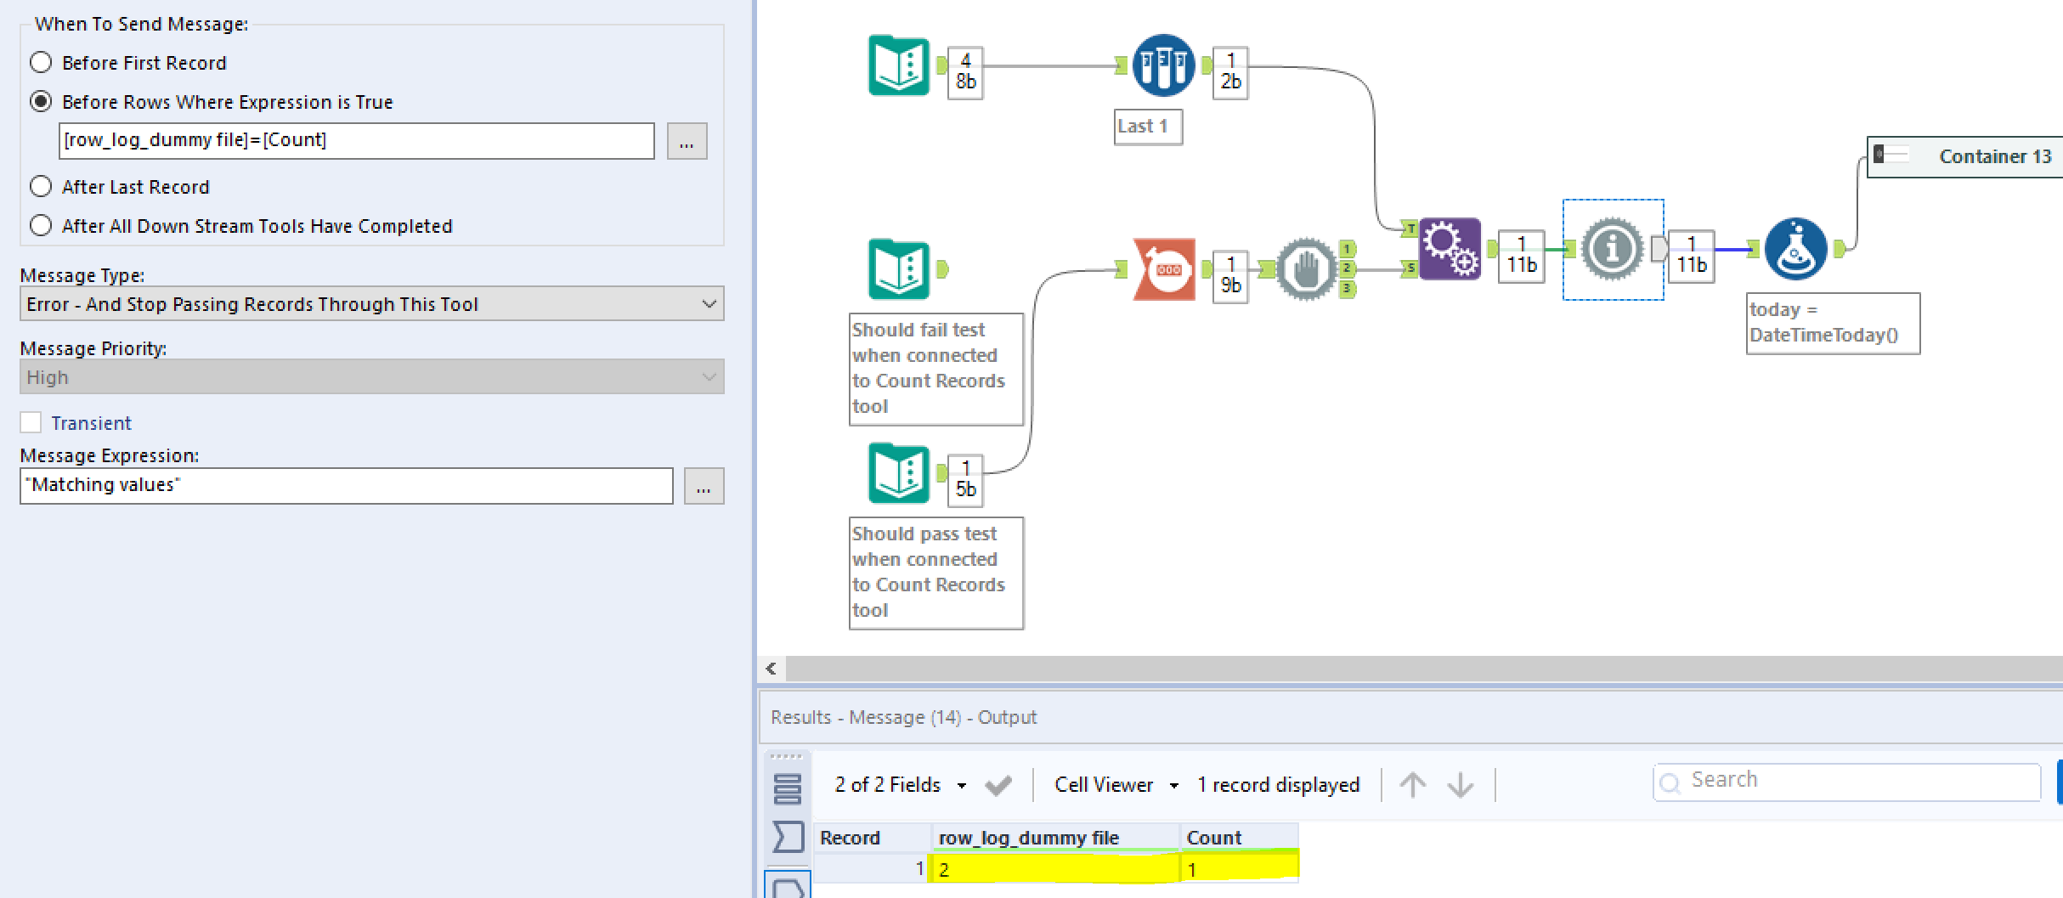
Task: Select the Count Records tool on the canvas
Action: (x=1162, y=270)
